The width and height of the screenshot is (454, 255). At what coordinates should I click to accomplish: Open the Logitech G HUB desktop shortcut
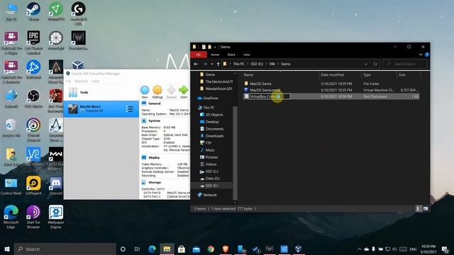pyautogui.click(x=79, y=13)
